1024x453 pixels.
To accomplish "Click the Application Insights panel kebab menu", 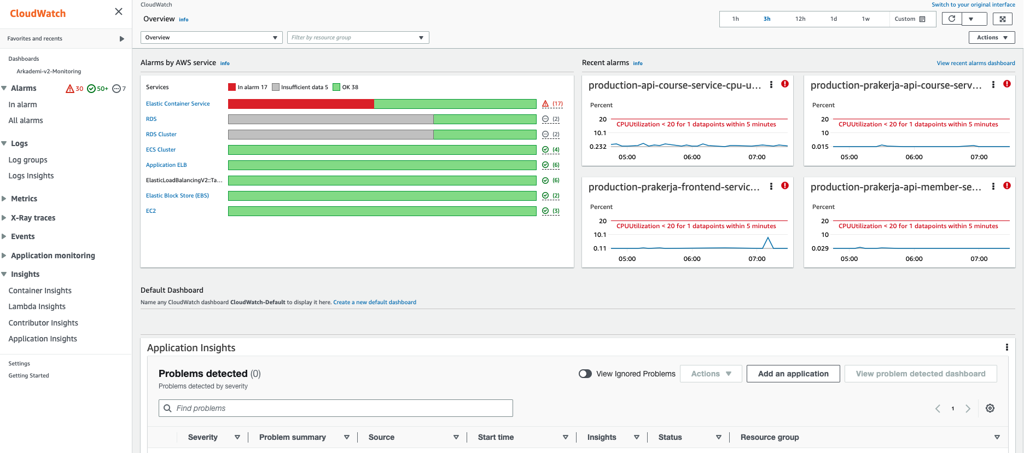I will click(x=1006, y=347).
